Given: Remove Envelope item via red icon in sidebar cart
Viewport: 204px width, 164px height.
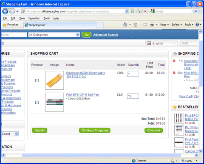Looking at the screenshot, I should click(x=174, y=61).
